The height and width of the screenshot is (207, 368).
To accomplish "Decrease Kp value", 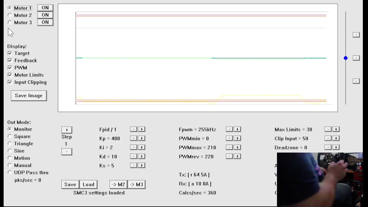I will [x=133, y=138].
